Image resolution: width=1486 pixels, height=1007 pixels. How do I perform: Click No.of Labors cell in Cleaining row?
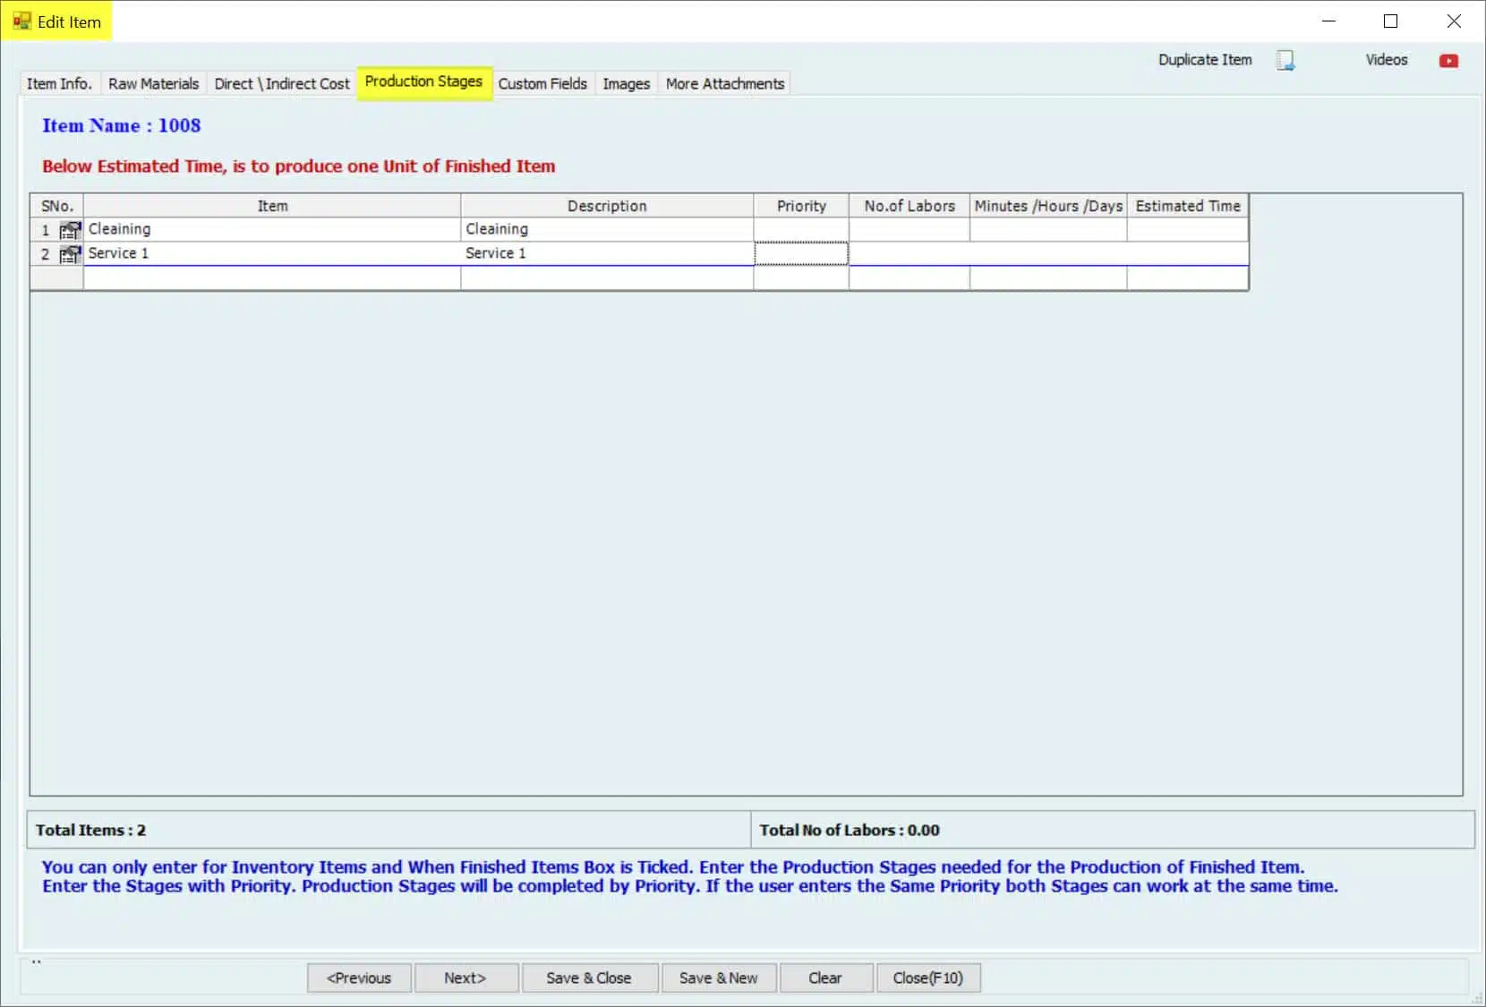tap(910, 229)
